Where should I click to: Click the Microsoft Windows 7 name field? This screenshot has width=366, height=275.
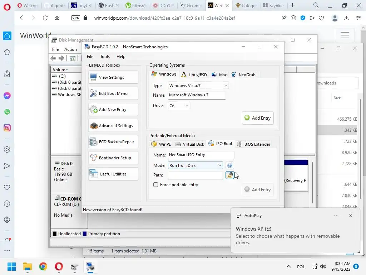click(197, 95)
